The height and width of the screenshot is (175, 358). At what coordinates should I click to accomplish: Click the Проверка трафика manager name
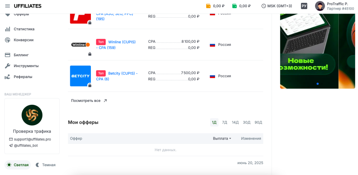coord(32,132)
